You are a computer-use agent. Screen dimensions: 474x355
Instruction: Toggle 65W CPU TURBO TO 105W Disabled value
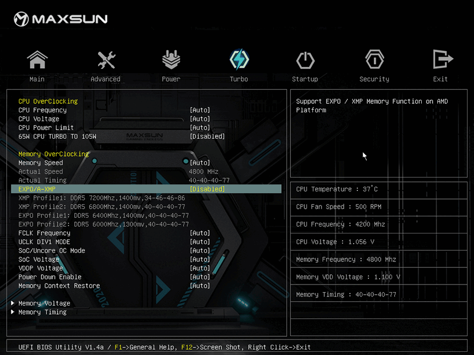coord(207,137)
